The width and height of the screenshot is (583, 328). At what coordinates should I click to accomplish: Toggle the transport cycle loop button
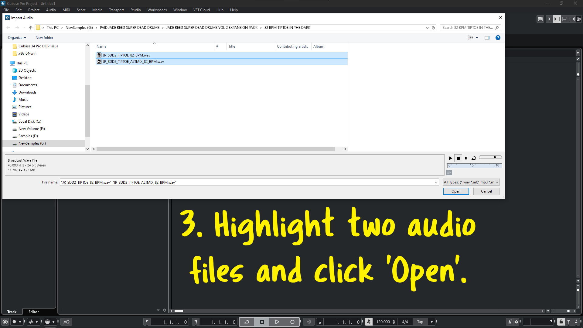pyautogui.click(x=247, y=322)
